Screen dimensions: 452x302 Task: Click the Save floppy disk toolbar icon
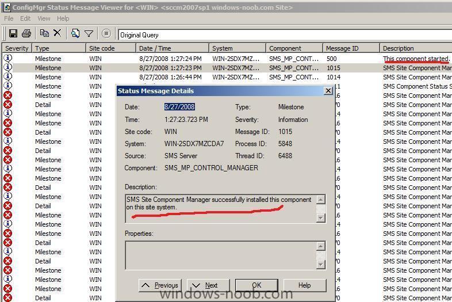click(x=13, y=33)
